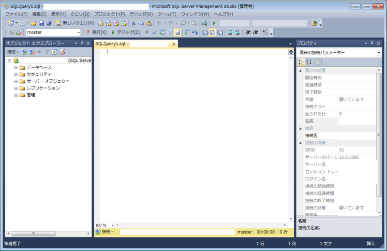Click Uncomment Selected Lines icon
Screen dimensions: 387x251
(238, 32)
